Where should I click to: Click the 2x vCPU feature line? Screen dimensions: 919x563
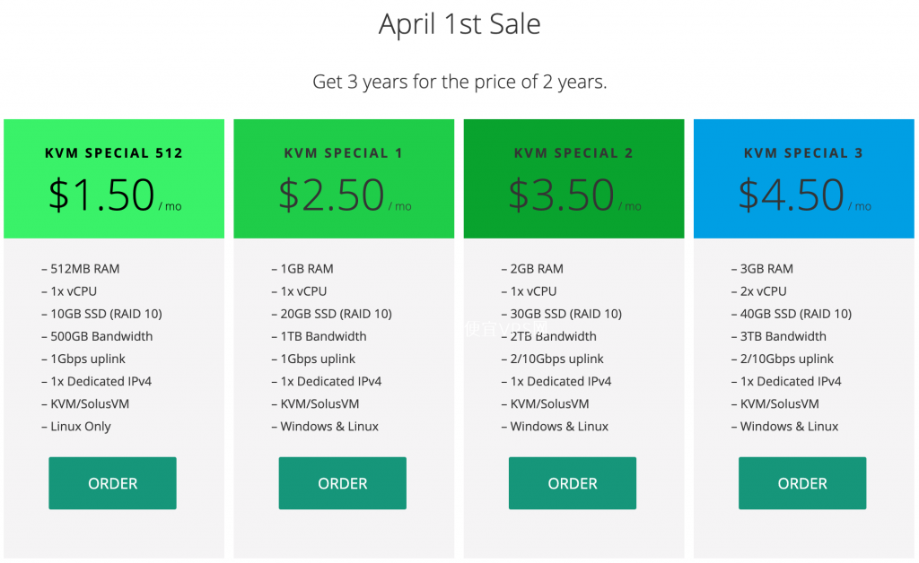coord(759,291)
